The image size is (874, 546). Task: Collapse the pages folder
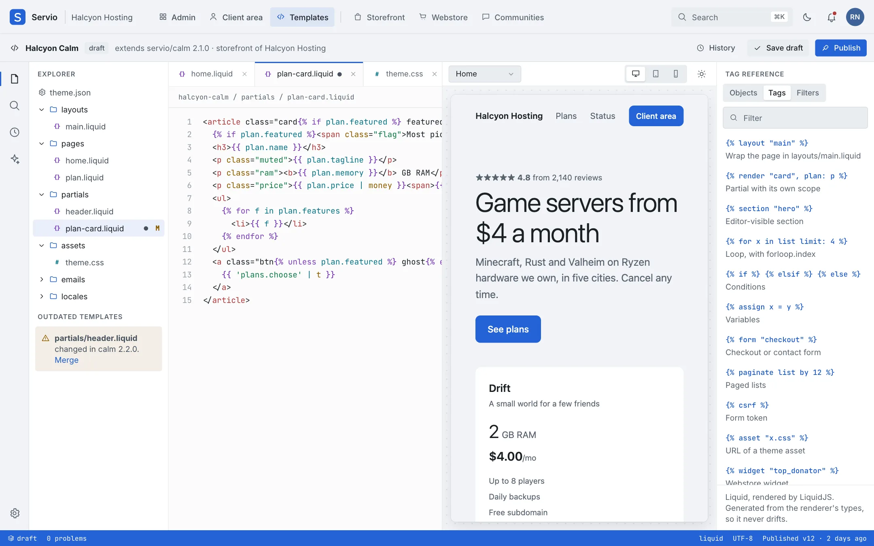coord(42,144)
